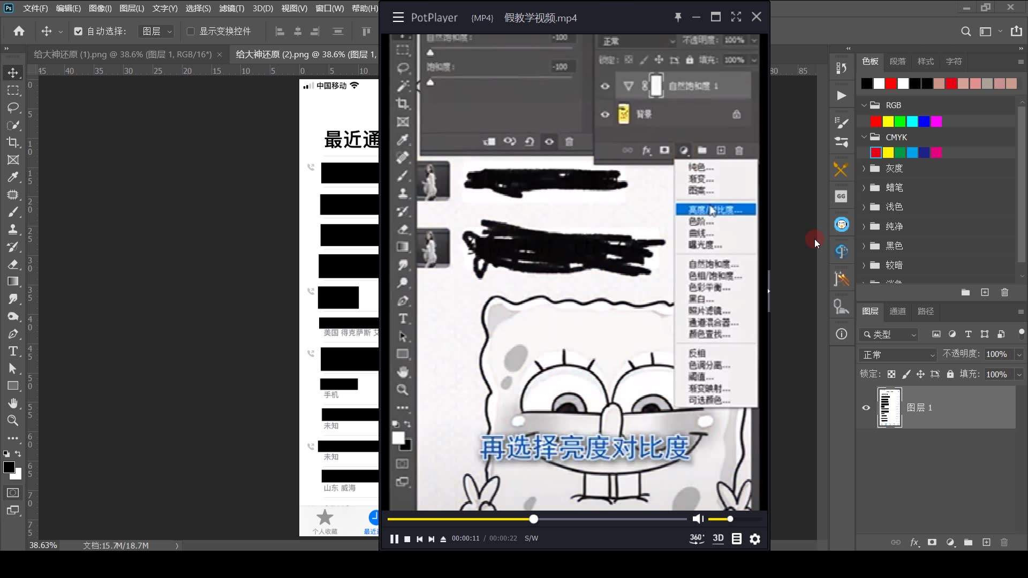Select Layer 1 thumbnail in Layers panel
Screen dimensions: 1028x578
coord(889,408)
